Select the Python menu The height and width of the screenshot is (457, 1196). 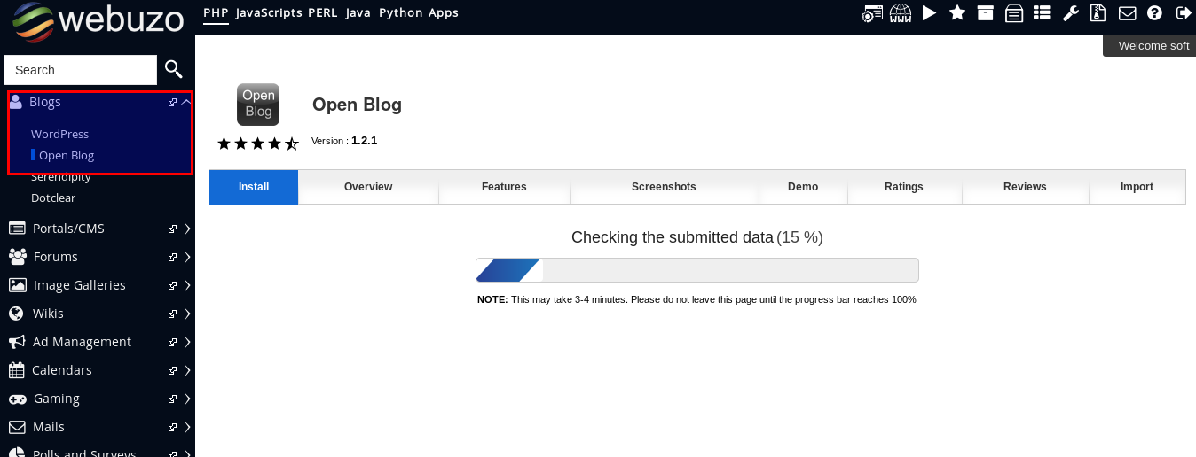tap(400, 12)
